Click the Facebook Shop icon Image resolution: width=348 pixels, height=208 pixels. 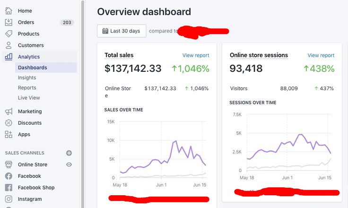tap(9, 188)
